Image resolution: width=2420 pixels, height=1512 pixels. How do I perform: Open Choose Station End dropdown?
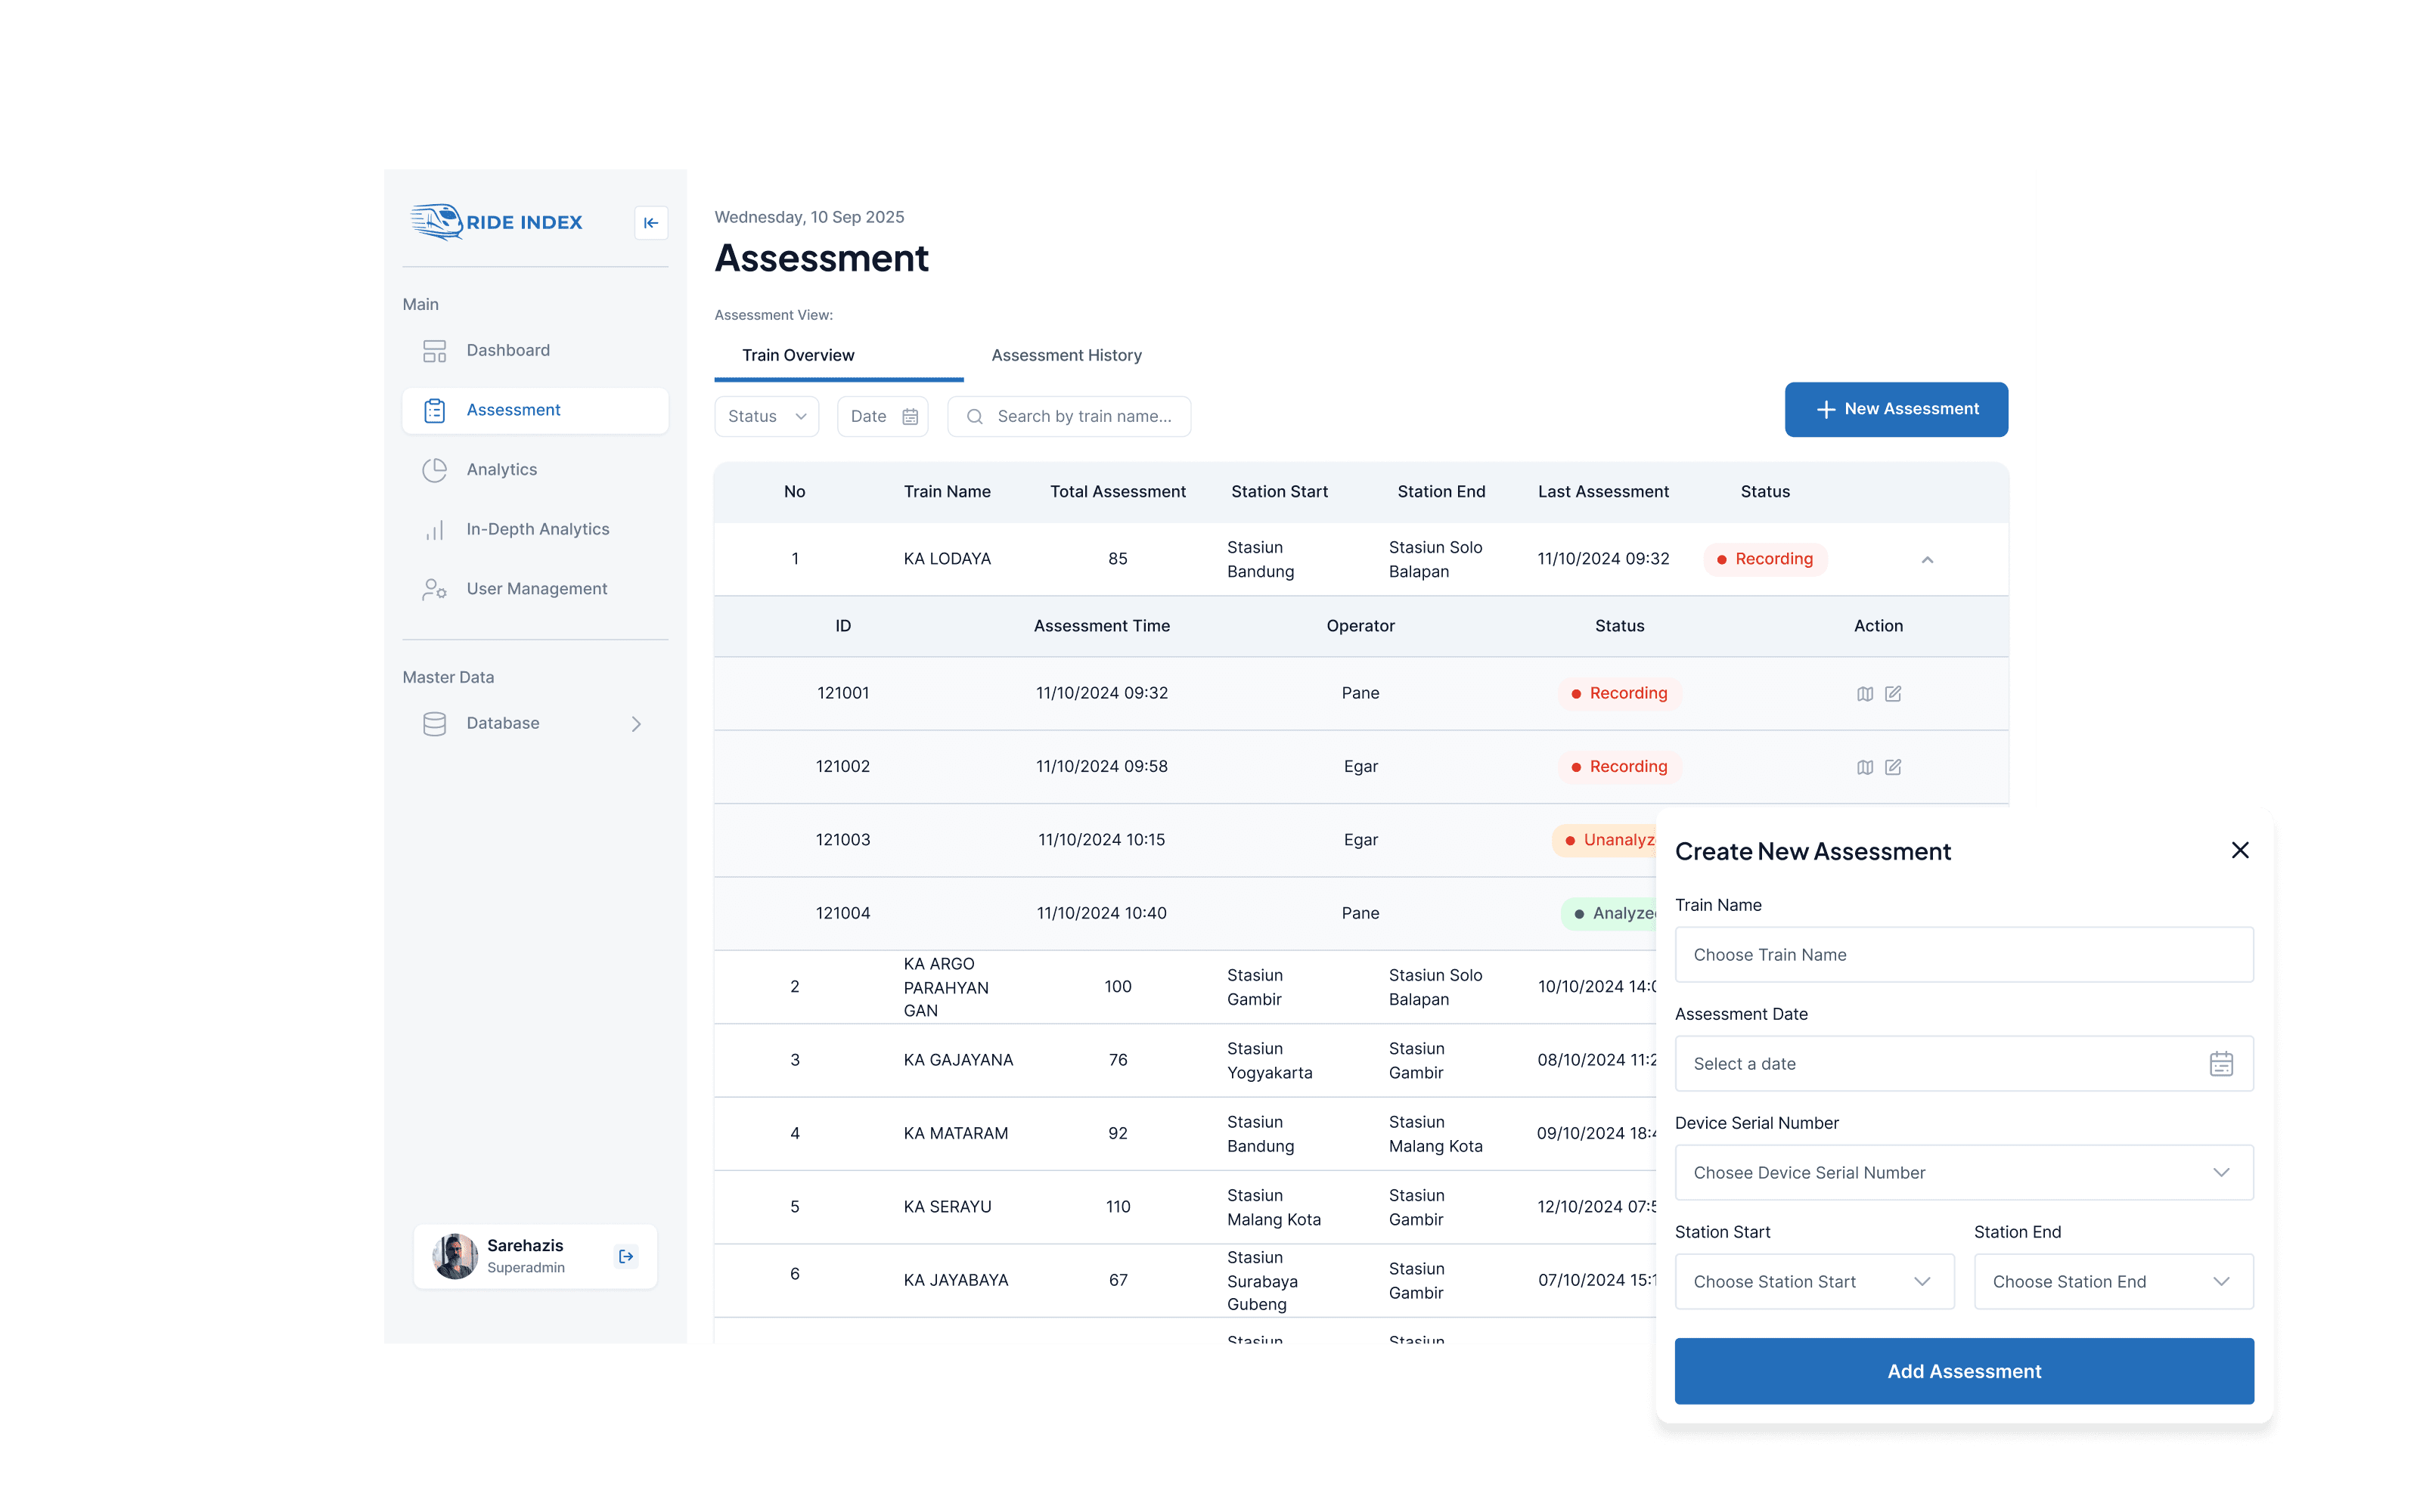[x=2114, y=1282]
